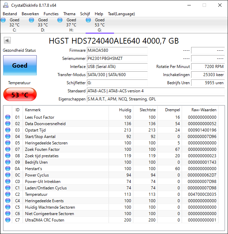Click the Interface field USB (Serial ATA)
Screen dimensions: 228x234
[117, 67]
